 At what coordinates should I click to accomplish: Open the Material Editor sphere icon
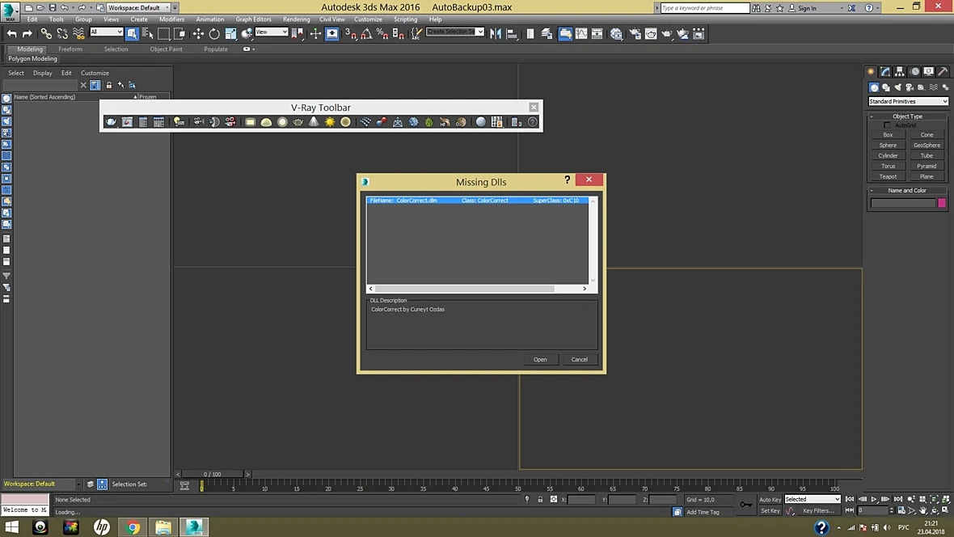[x=616, y=34]
